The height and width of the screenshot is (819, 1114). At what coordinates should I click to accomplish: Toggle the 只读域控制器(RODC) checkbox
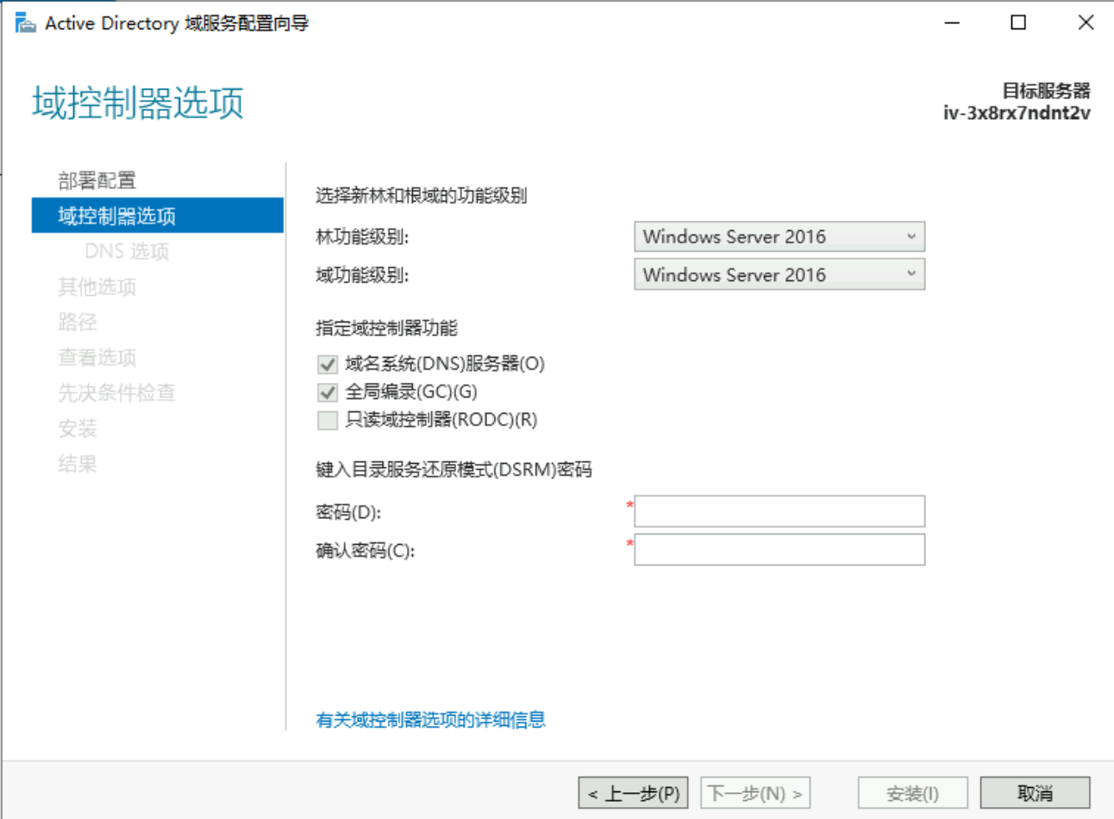328,420
